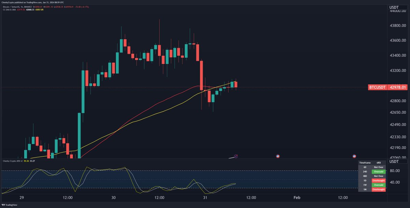
Task: Click the 43600.00 price axis label
Action: click(398, 41)
